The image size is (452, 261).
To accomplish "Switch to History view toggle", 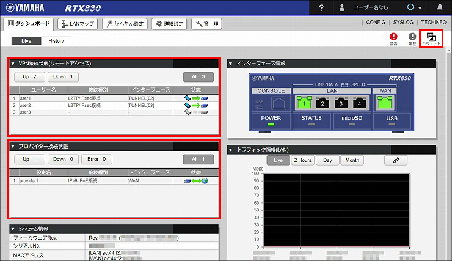I will [x=56, y=41].
